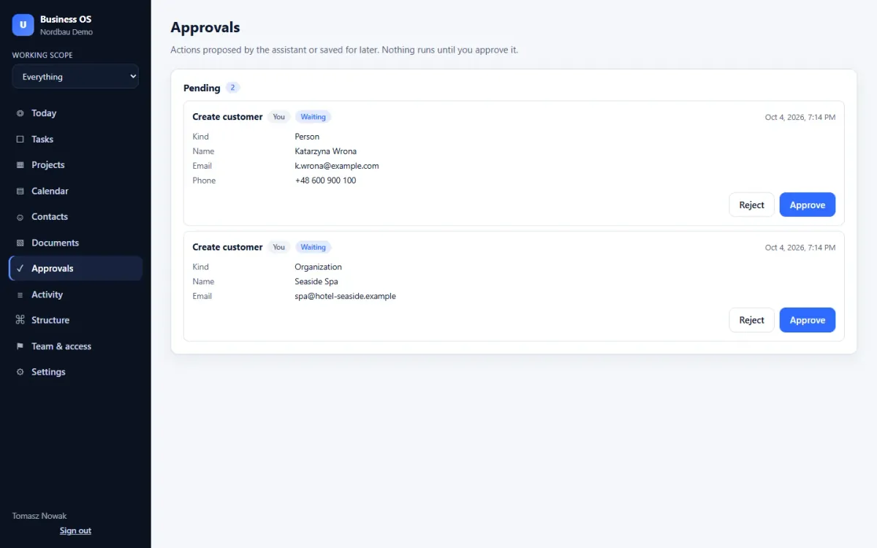Screen dimensions: 877x548
Task: Go to the Structure label
Action: click(x=50, y=320)
